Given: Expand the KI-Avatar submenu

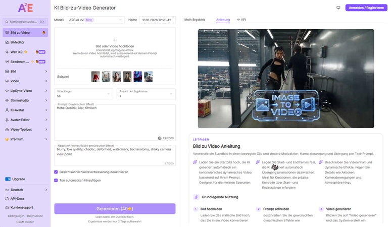Looking at the screenshot, I should point(25,110).
